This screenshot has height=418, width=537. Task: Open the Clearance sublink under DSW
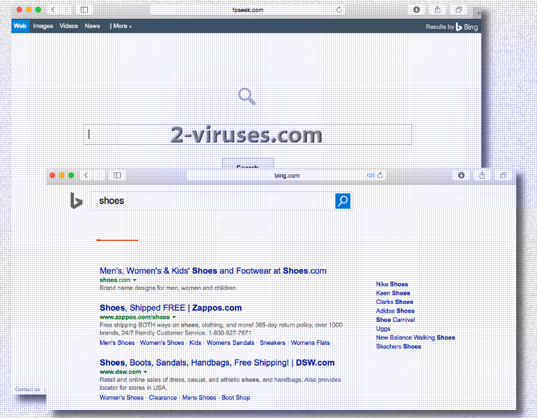163,397
